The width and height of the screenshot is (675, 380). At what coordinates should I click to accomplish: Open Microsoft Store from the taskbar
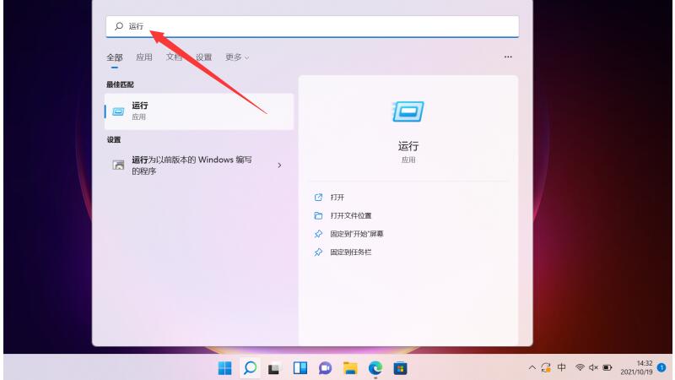(400, 368)
